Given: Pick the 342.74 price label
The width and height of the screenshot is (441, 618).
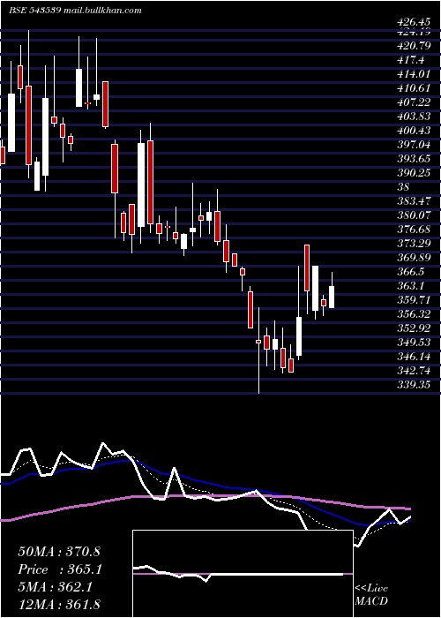Looking at the screenshot, I should tap(414, 371).
